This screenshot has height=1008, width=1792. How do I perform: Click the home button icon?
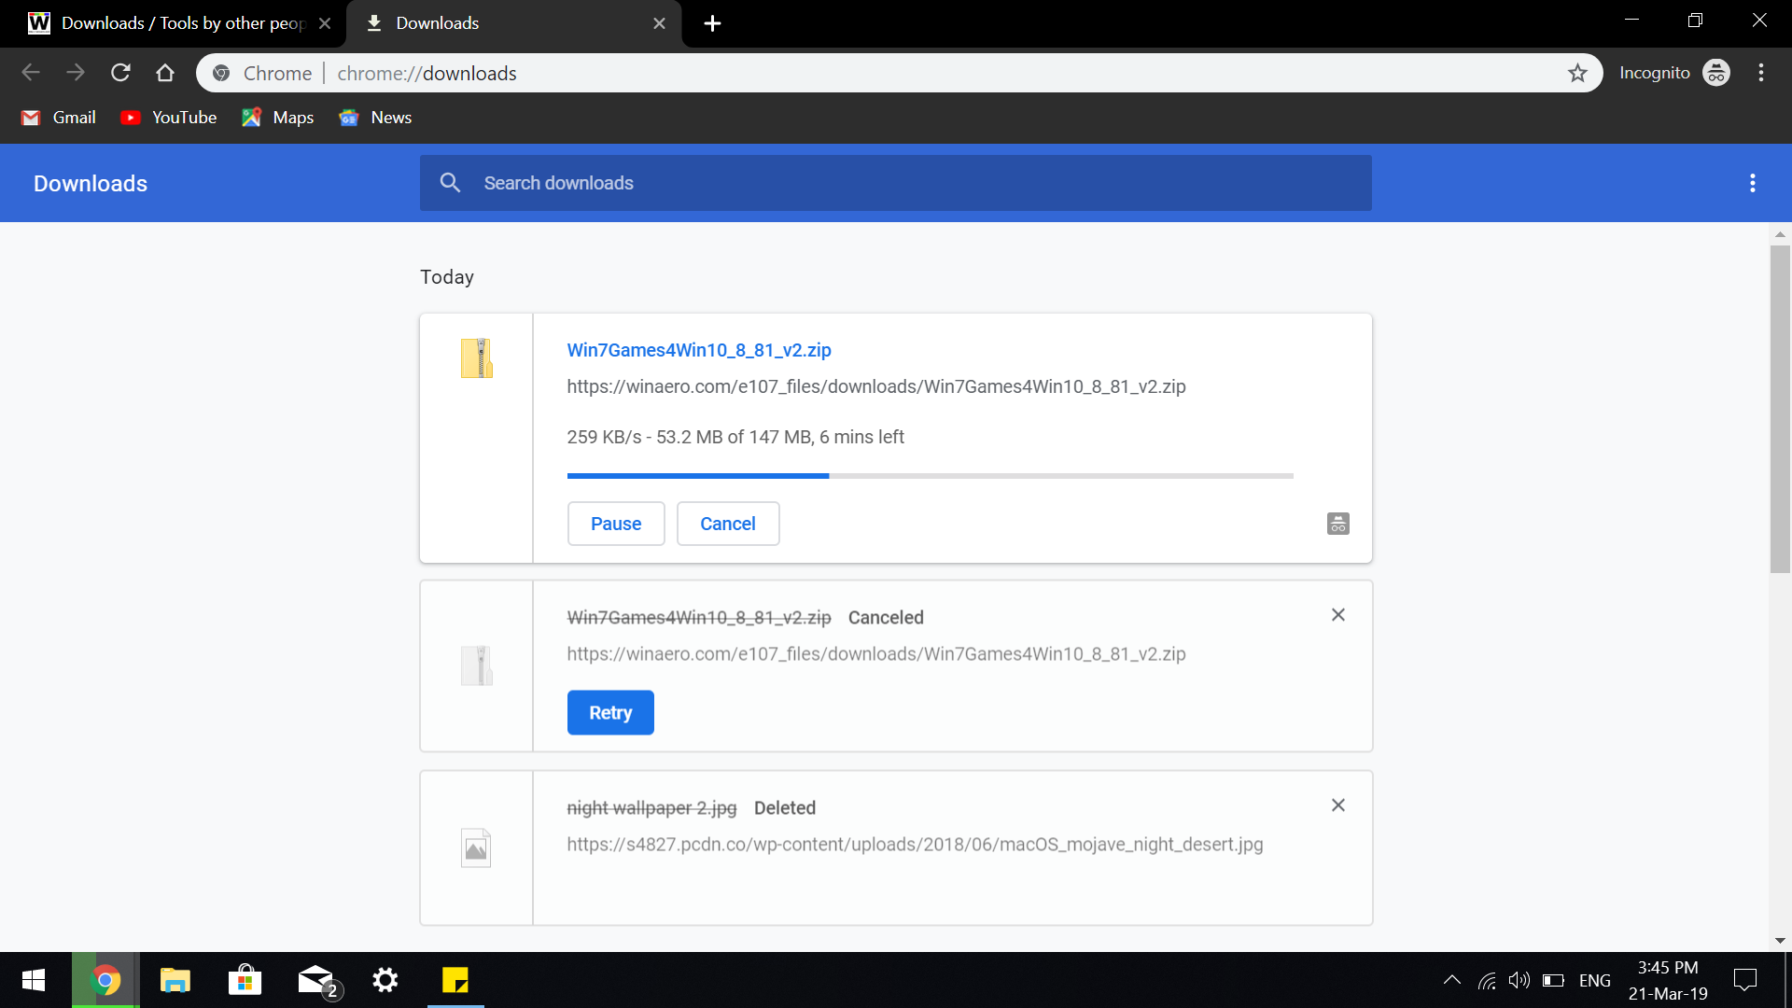(165, 73)
